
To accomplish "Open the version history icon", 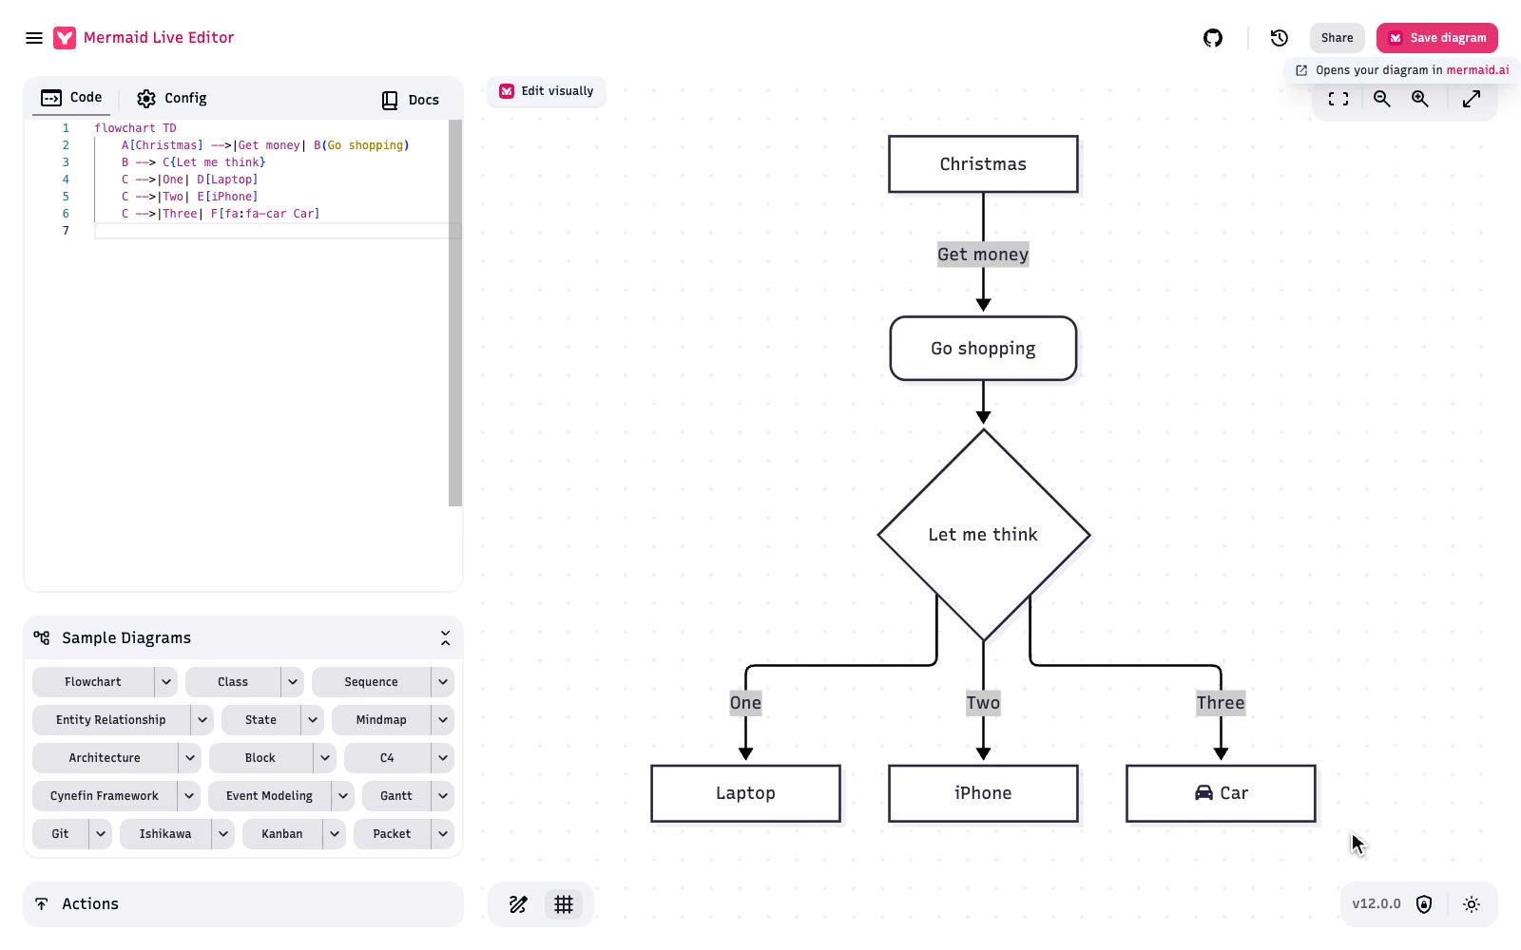I will pyautogui.click(x=1280, y=38).
